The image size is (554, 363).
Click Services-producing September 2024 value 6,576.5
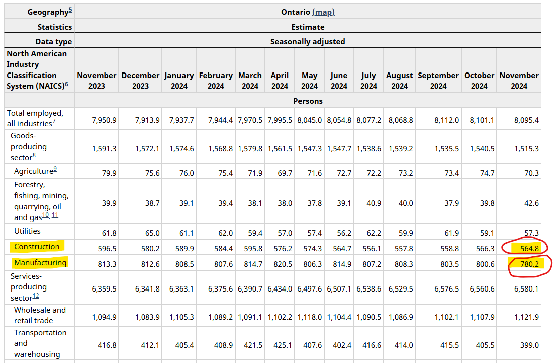446,289
